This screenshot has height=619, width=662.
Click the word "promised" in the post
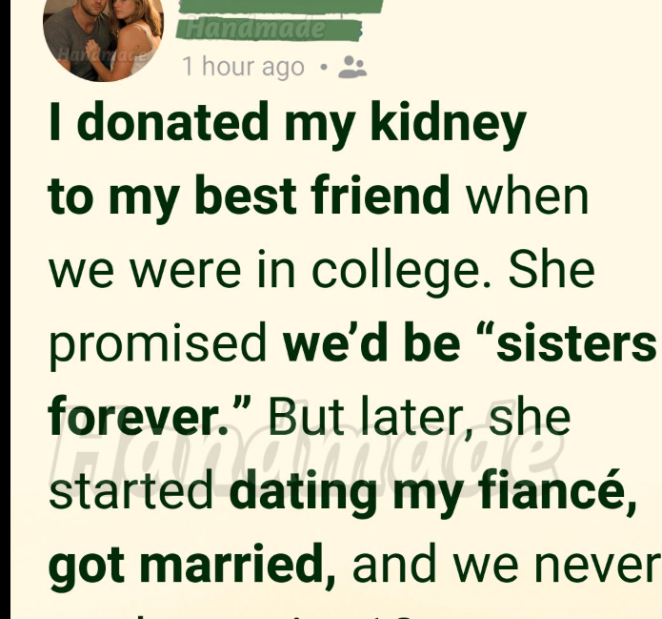[158, 343]
